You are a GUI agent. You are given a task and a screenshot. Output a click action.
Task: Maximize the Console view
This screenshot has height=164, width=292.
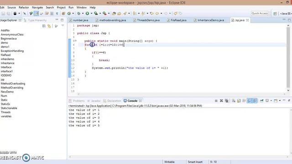289,100
